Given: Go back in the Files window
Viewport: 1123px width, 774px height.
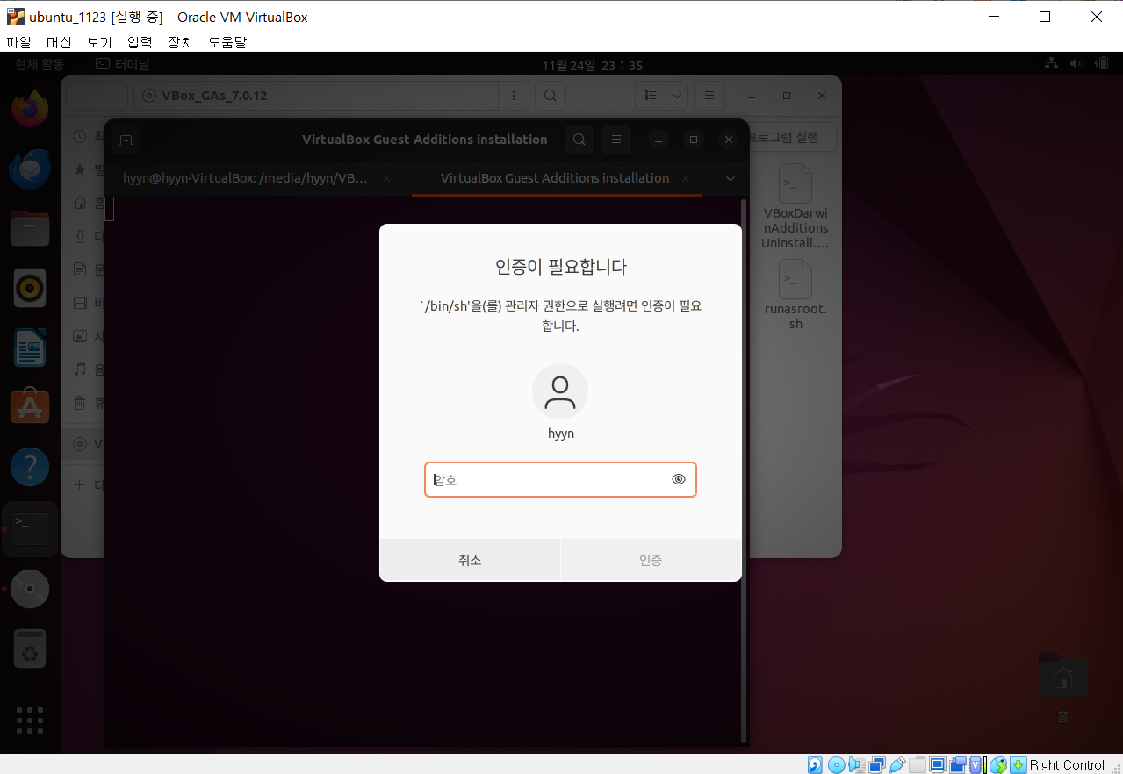Looking at the screenshot, I should pyautogui.click(x=83, y=96).
